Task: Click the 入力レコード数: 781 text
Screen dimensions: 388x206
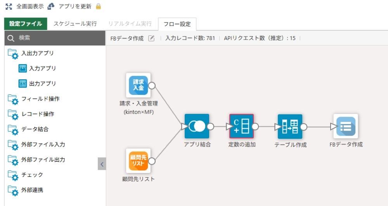Action: (x=190, y=38)
